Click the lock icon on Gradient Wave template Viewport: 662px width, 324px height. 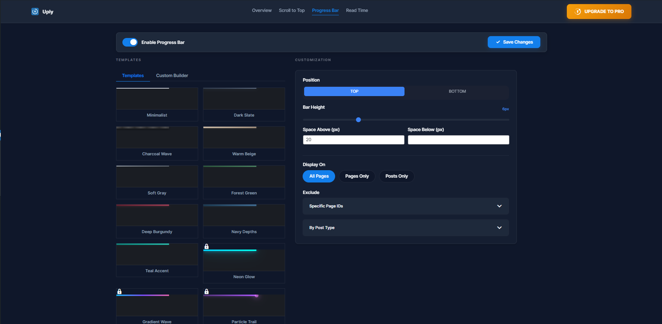(119, 292)
